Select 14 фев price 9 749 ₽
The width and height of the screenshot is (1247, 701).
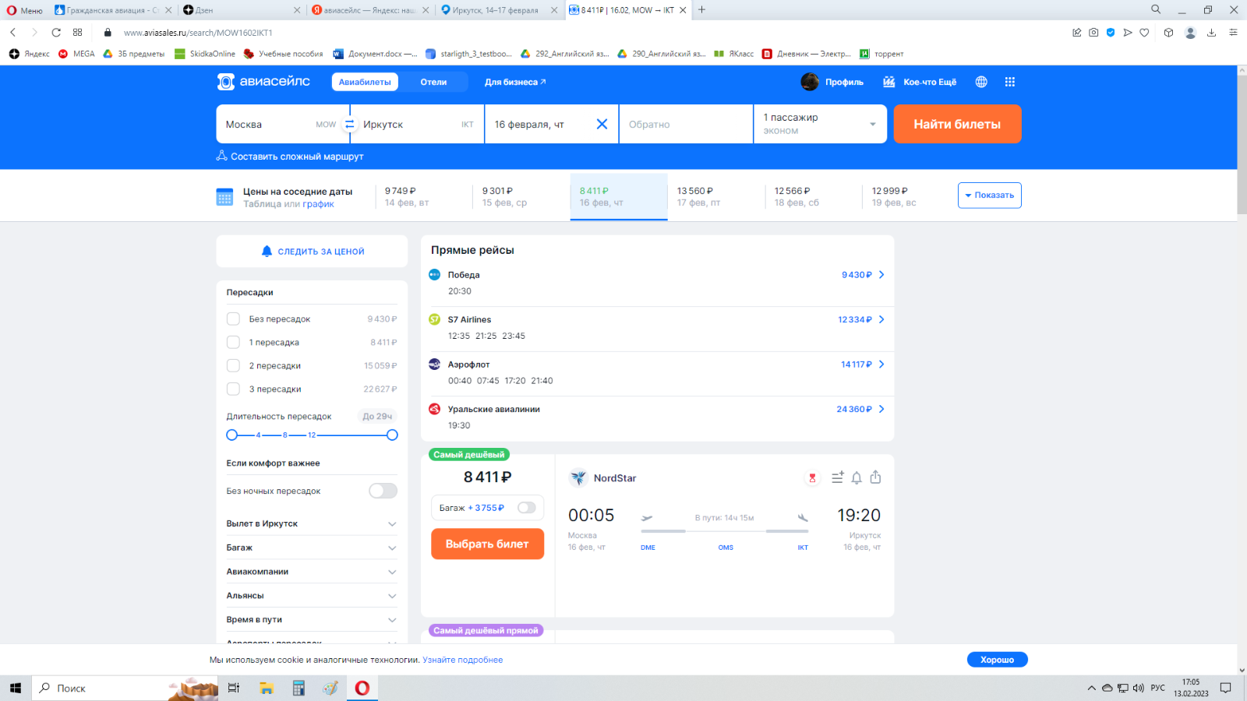click(x=422, y=196)
